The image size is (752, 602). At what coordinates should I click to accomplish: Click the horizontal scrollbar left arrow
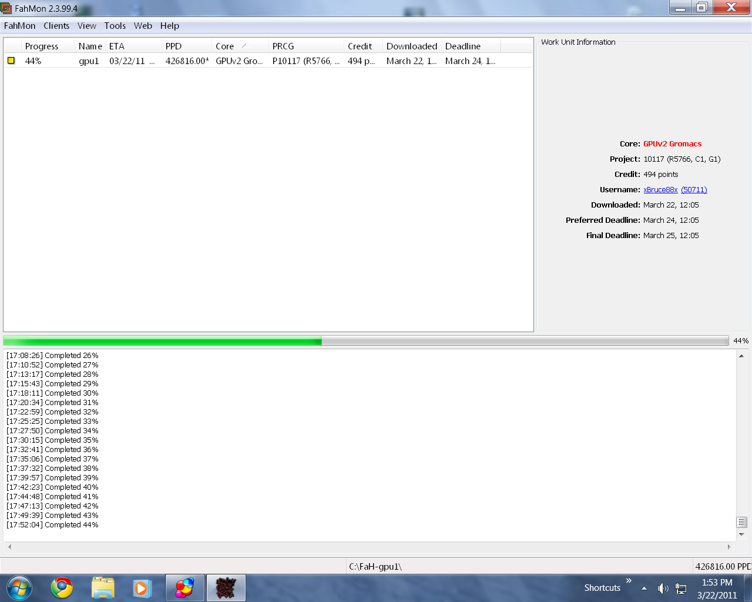tap(9, 547)
